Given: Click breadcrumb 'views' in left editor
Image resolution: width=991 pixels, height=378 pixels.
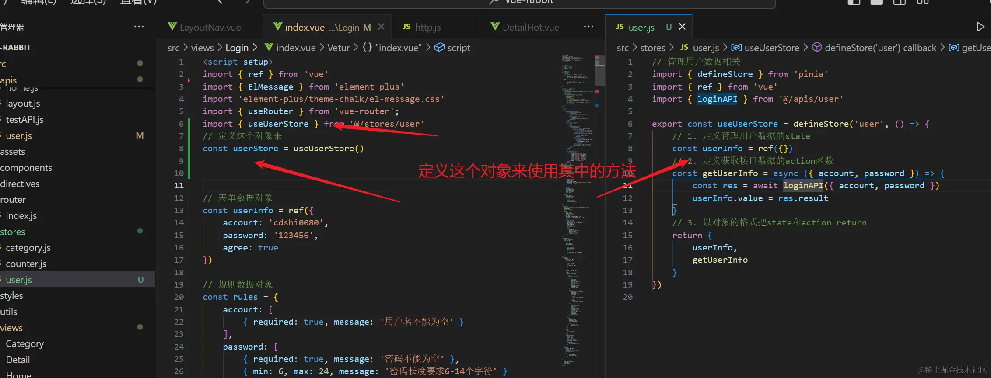Looking at the screenshot, I should coord(202,48).
